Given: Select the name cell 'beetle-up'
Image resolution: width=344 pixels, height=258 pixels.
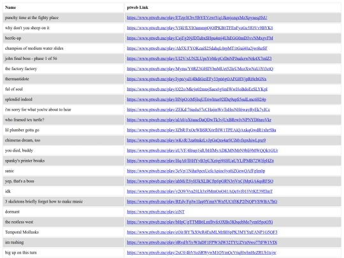Looking at the screenshot, I should click(x=64, y=38).
